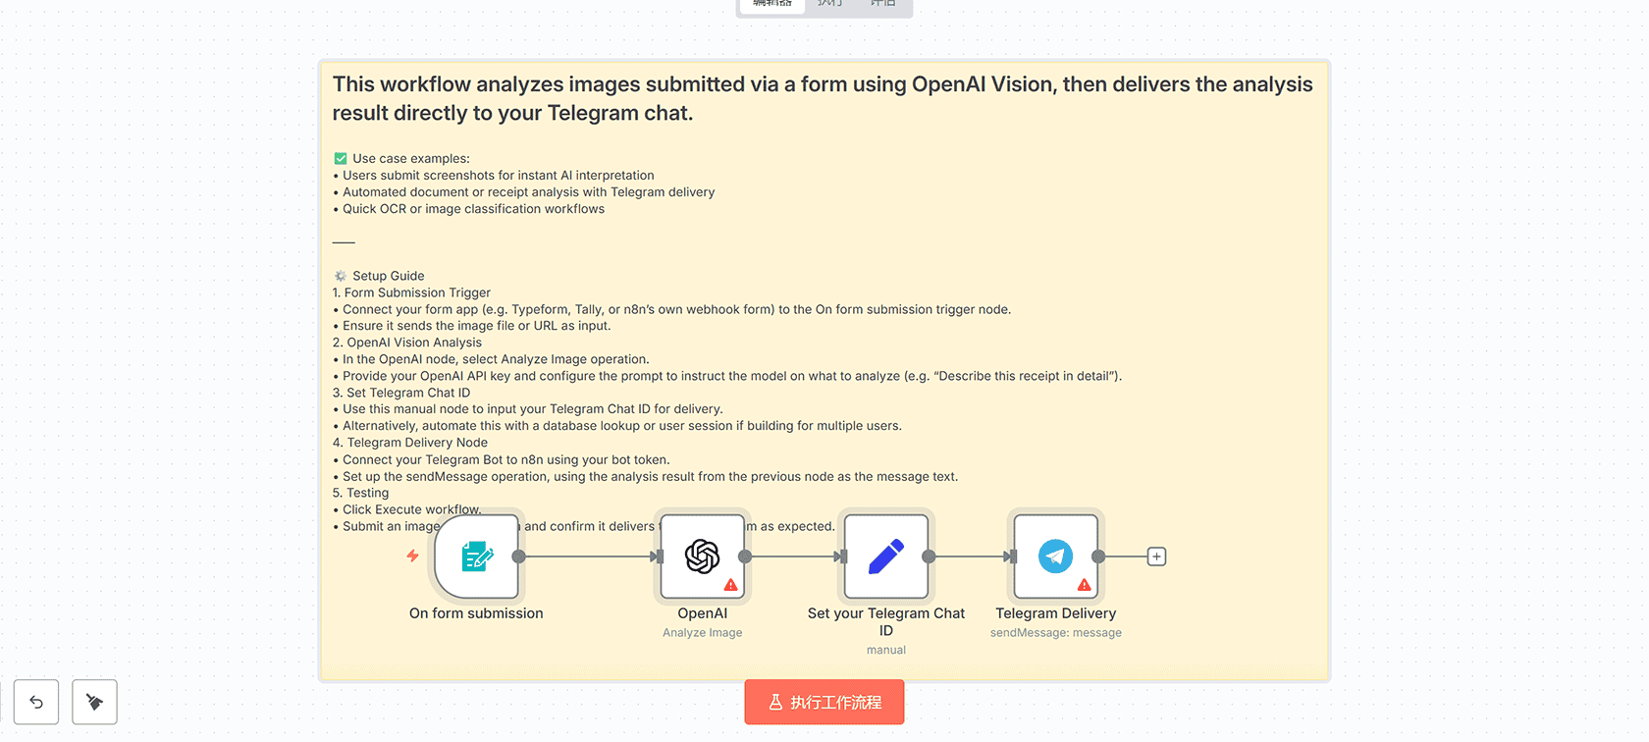
Task: Select the Set your Telegram Chat ID node
Action: tap(885, 556)
